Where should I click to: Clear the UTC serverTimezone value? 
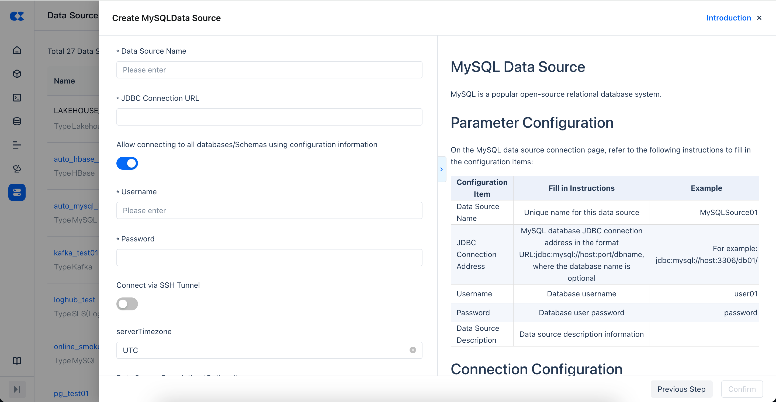(413, 350)
